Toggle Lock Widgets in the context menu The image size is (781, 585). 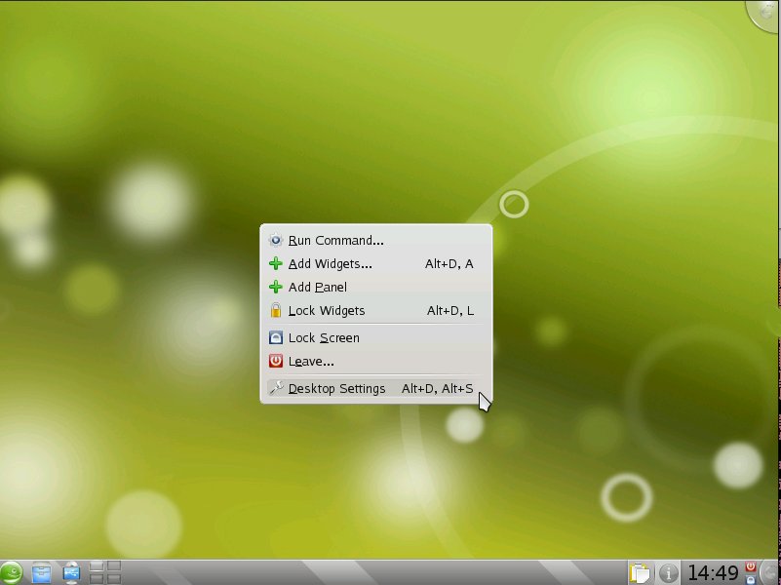click(x=327, y=310)
